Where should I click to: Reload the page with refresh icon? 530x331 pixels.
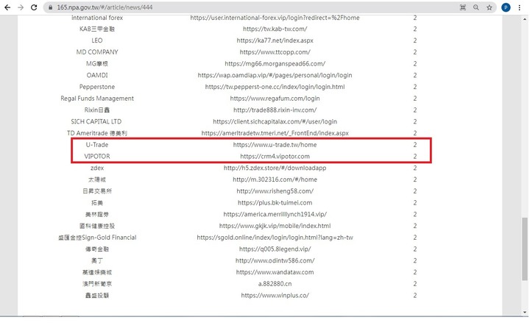coord(34,7)
